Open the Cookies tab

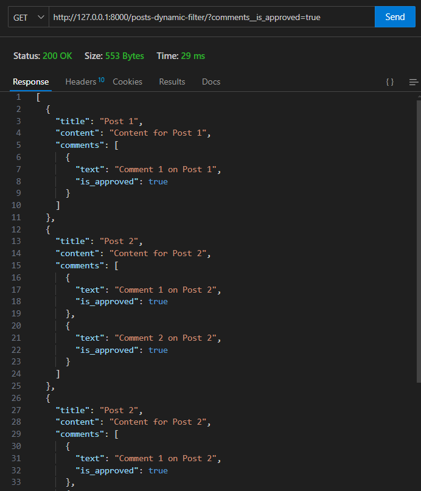coord(127,82)
